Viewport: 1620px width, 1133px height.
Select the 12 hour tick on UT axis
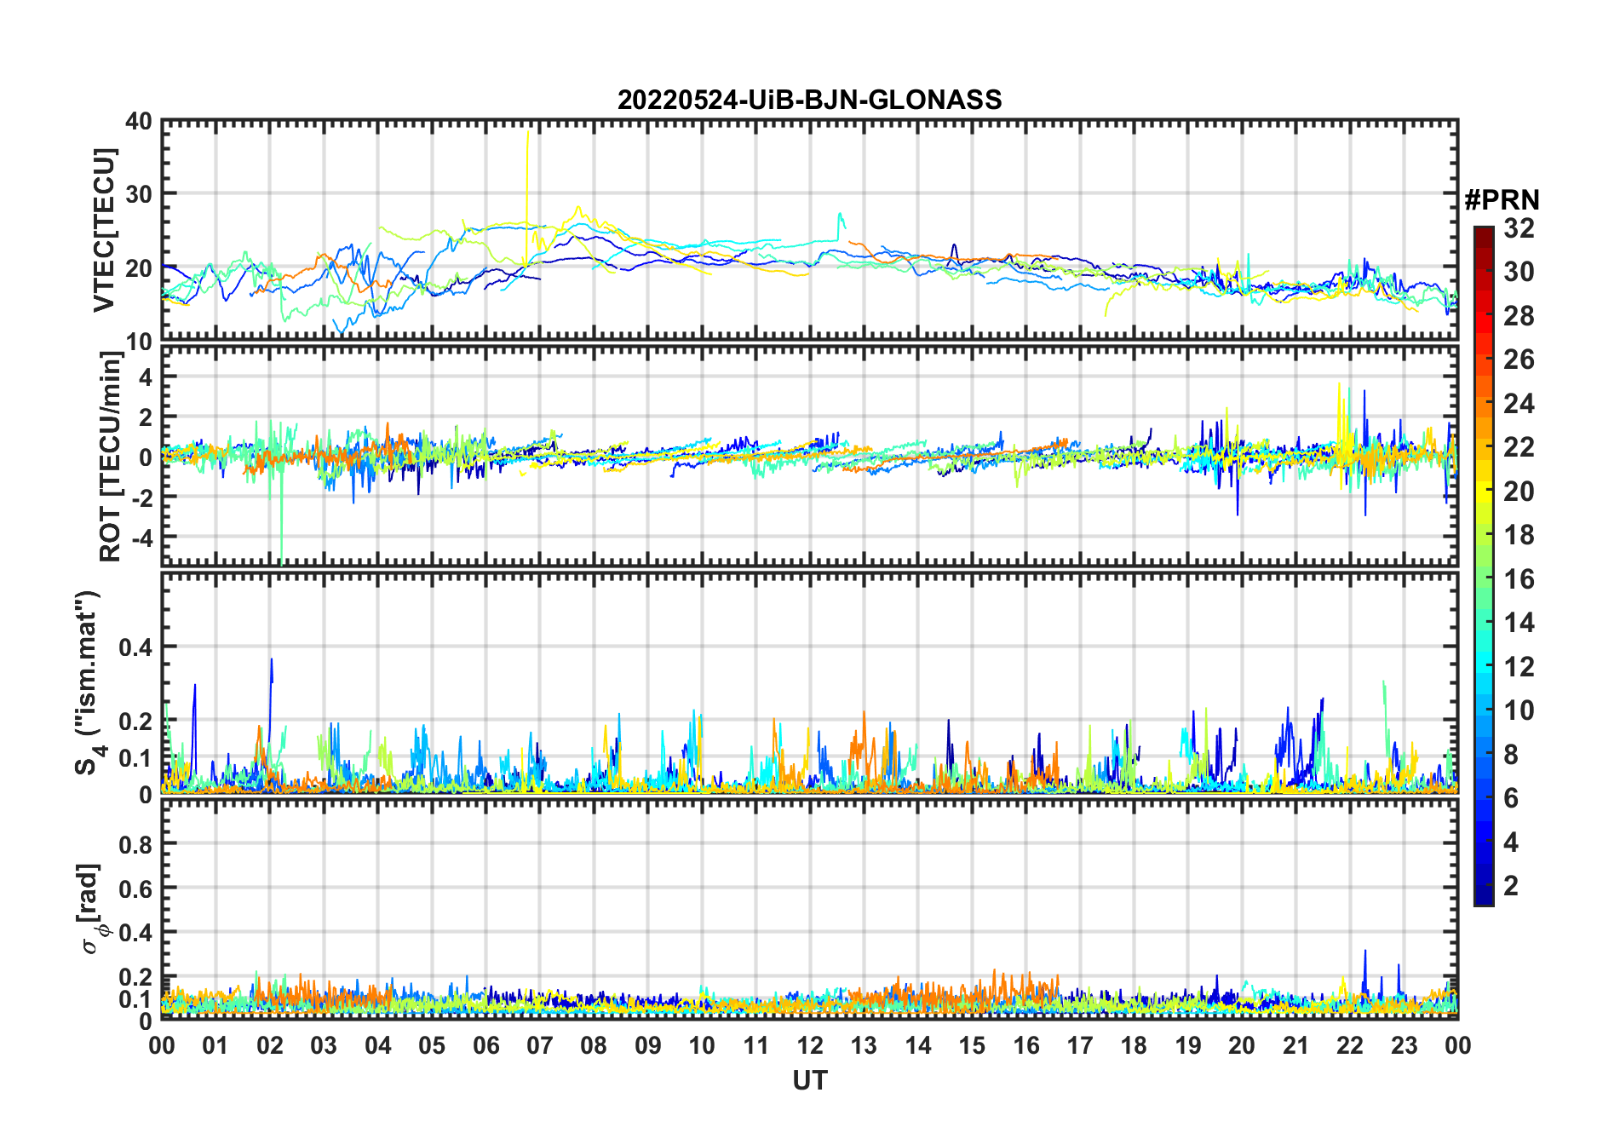(810, 1045)
